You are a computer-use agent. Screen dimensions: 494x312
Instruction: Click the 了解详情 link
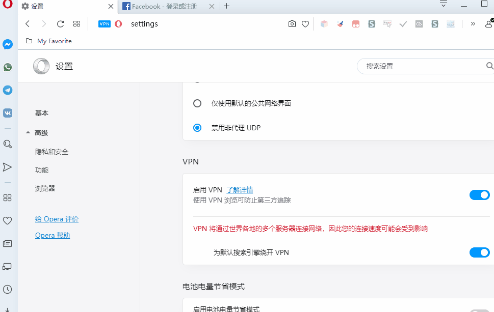pyautogui.click(x=240, y=190)
